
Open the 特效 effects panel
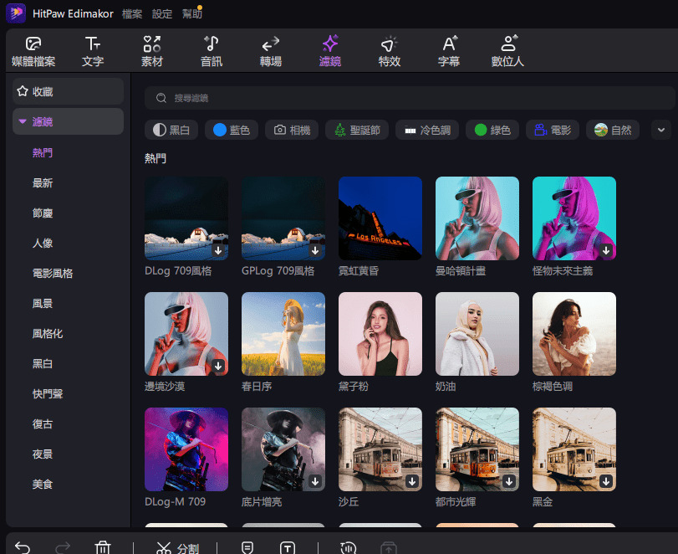(x=390, y=51)
